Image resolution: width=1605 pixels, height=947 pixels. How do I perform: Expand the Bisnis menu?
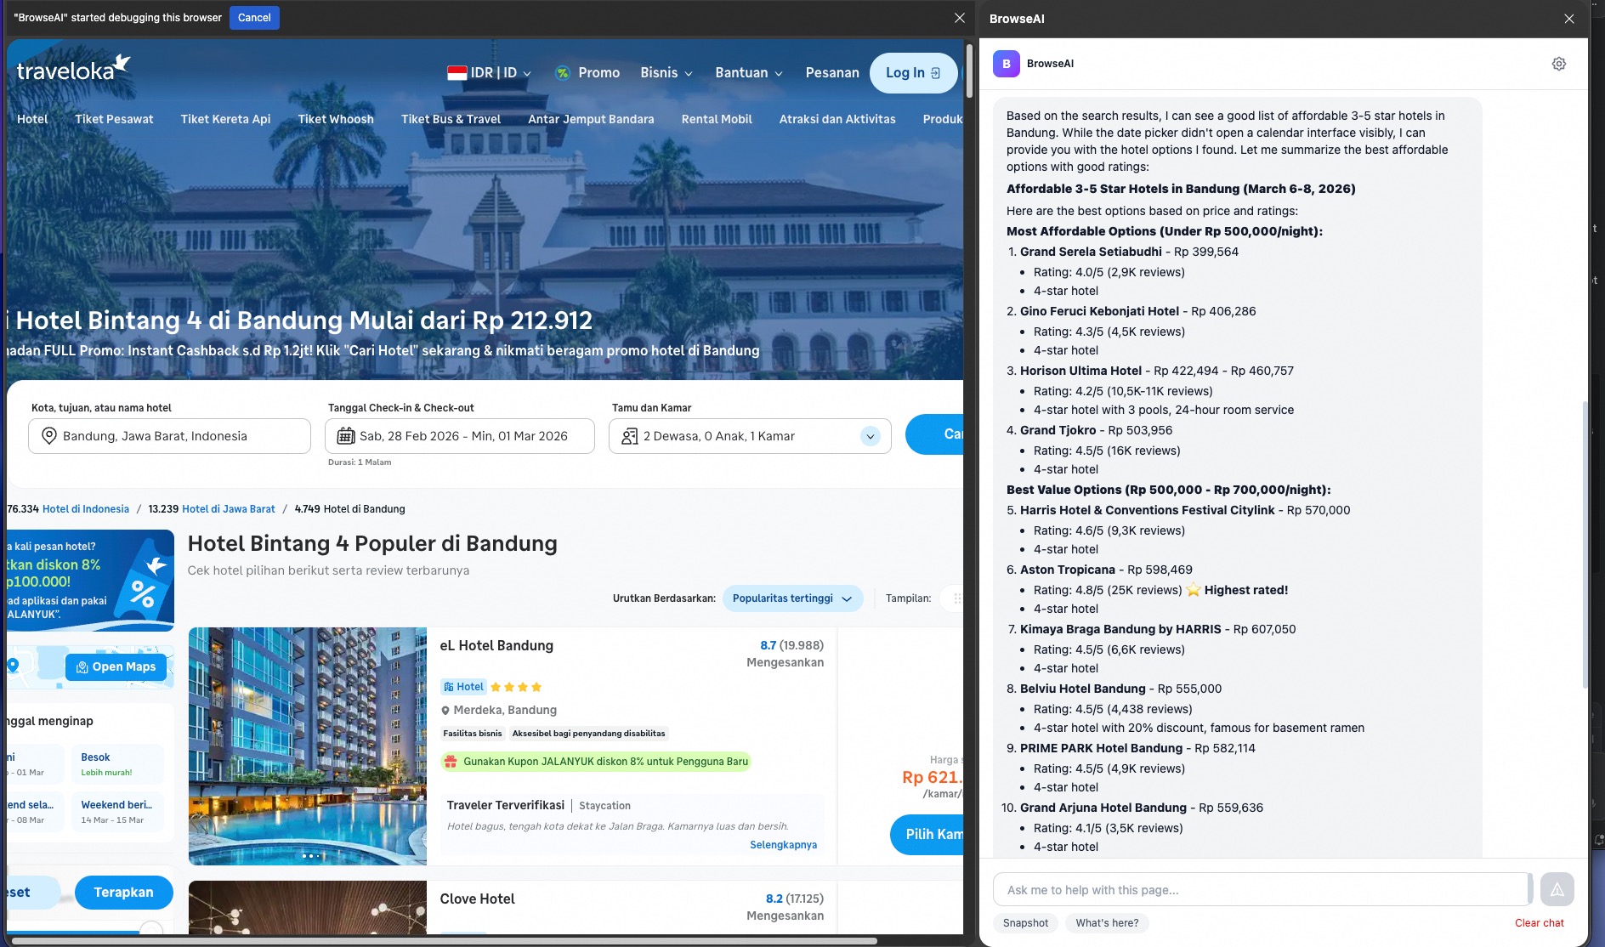666,73
